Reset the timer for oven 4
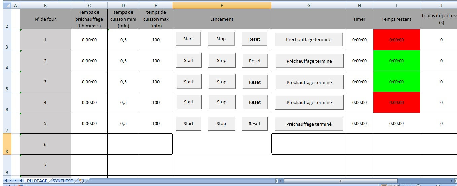The height and width of the screenshot is (186, 457). pos(255,102)
